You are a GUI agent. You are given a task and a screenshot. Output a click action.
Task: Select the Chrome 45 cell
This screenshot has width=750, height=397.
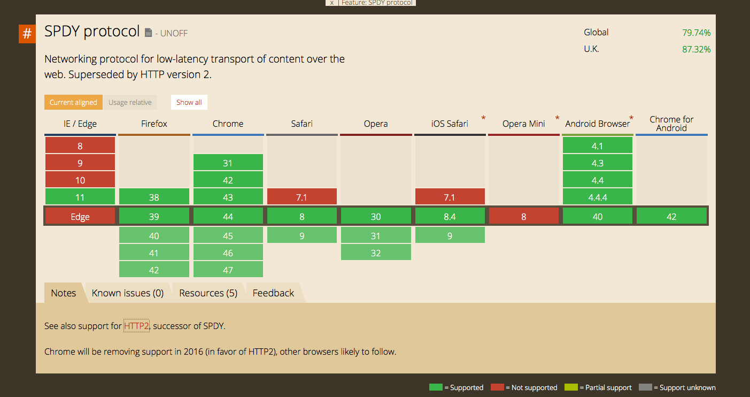point(228,235)
